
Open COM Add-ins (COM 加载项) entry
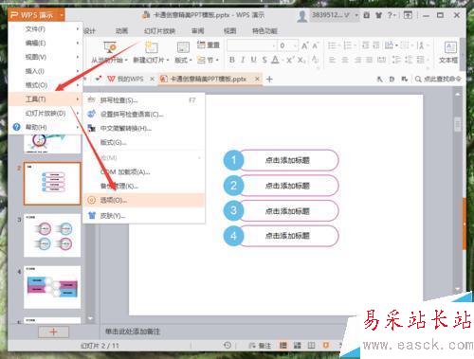pos(144,172)
